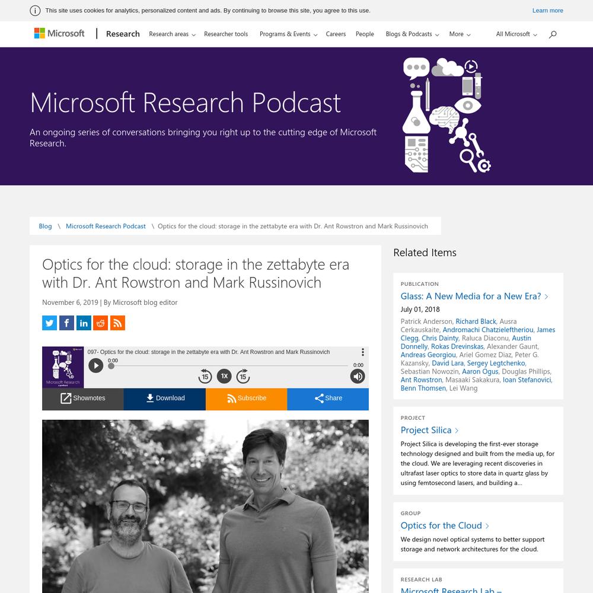Screen dimensions: 593x593
Task: Go to Blog in the breadcrumb
Action: (x=46, y=226)
